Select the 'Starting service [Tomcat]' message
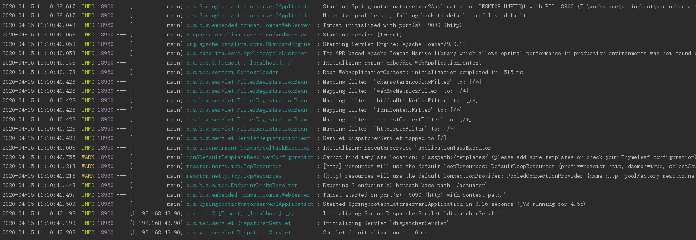The height and width of the screenshot is (240, 696). pos(362,35)
